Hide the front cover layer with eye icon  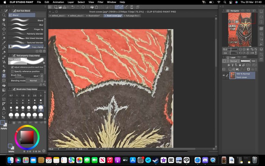[x=224, y=75]
